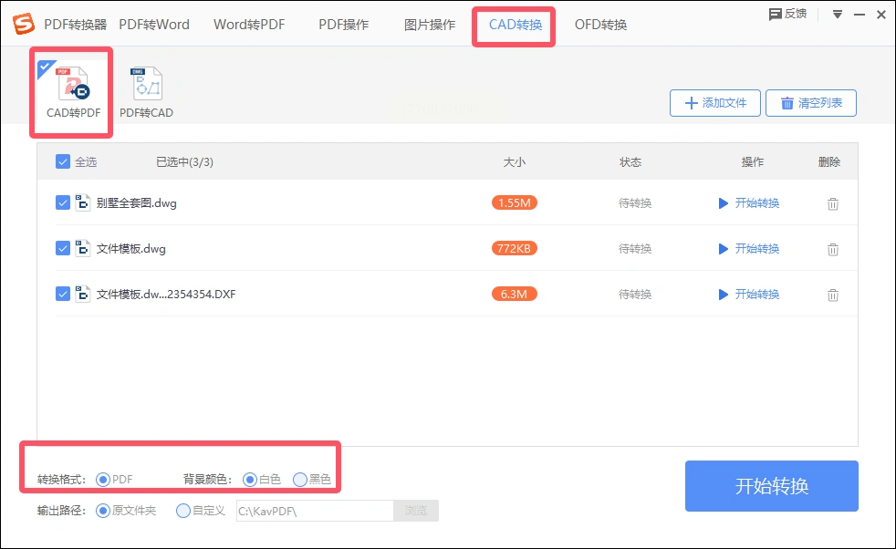Delete 别墅全套图.dwg with its trash icon
This screenshot has height=549, width=896.
coord(832,203)
